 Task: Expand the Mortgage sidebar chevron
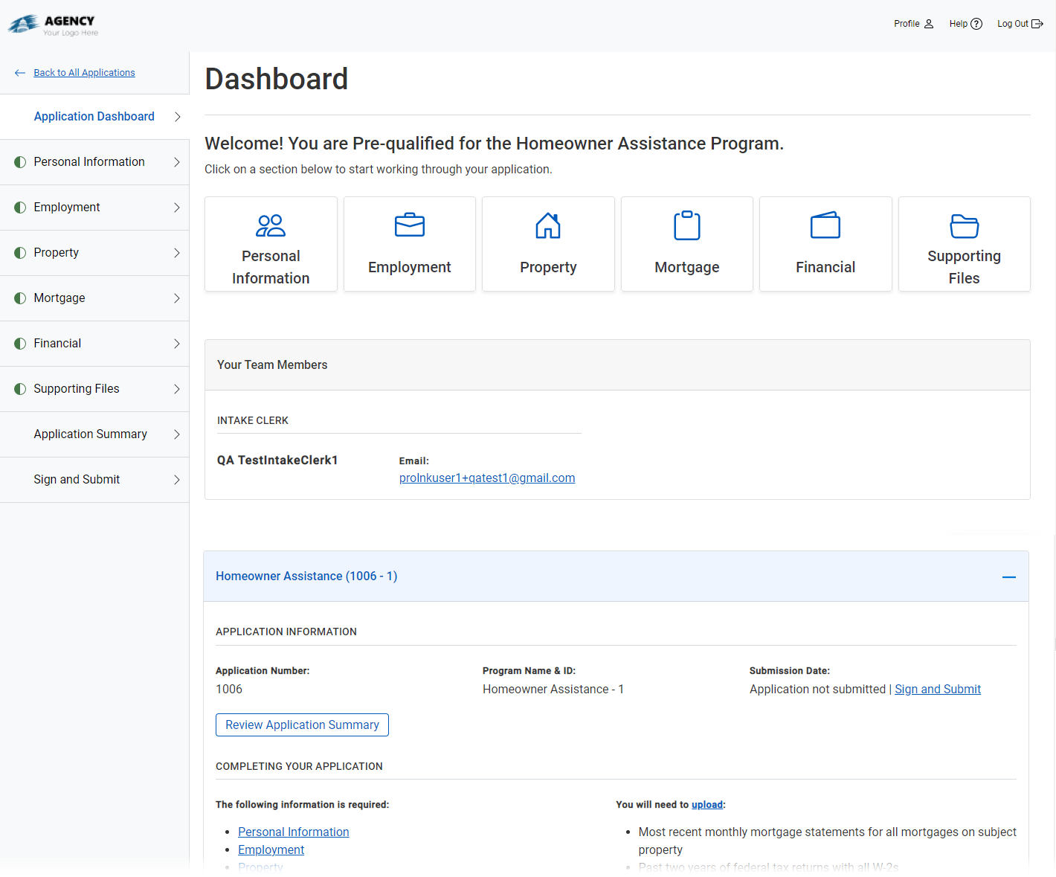pos(177,298)
